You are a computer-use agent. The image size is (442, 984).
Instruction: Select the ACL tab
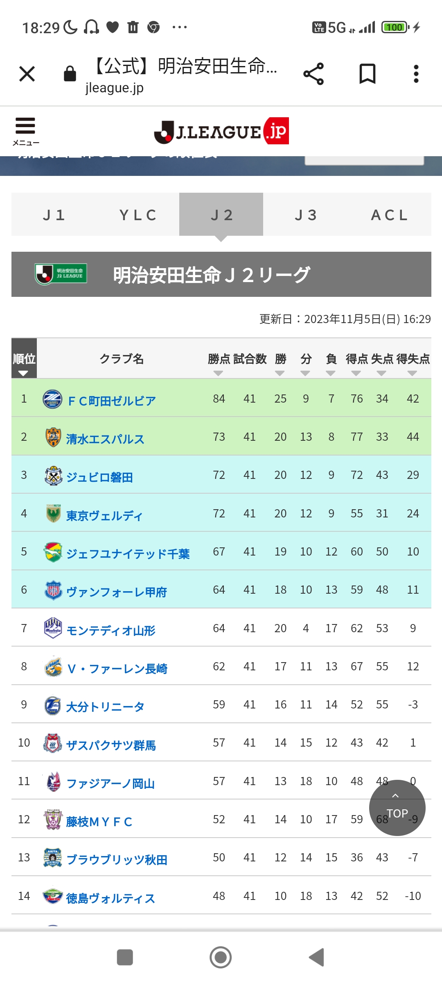(x=389, y=214)
